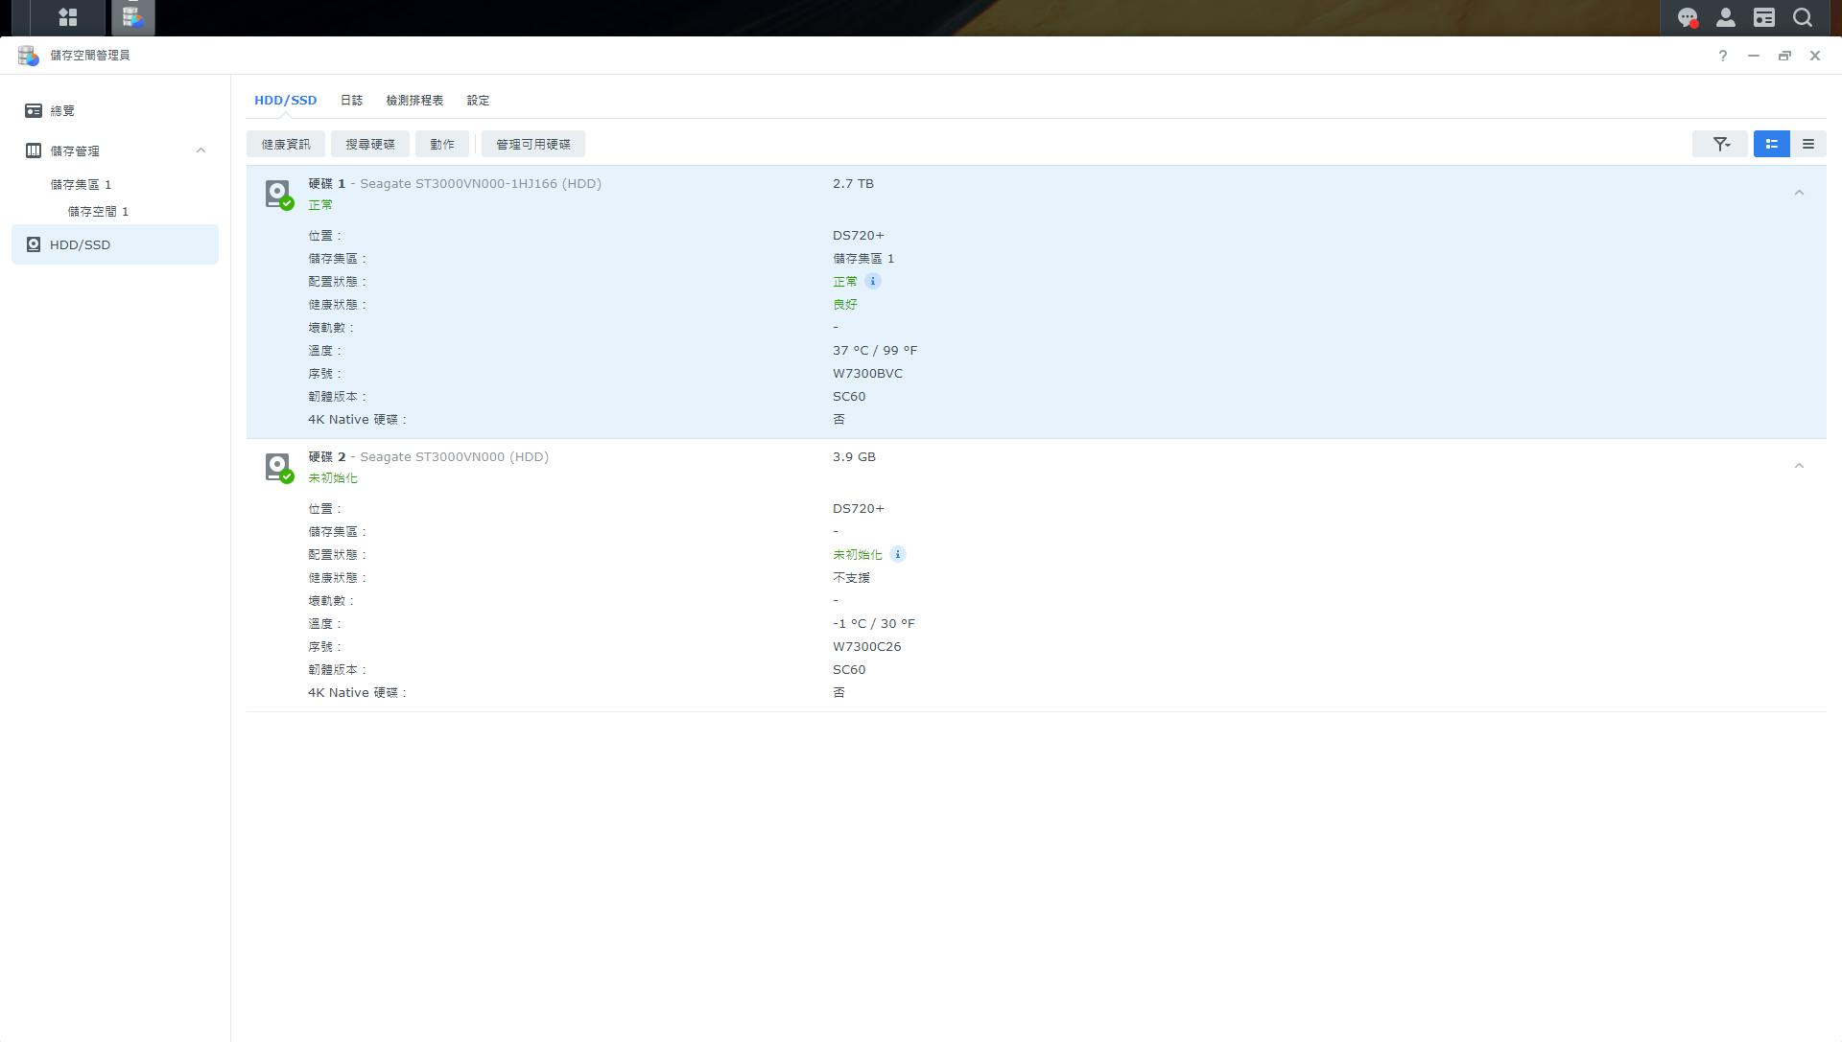Switch to detailed list view
1842x1042 pixels.
tap(1771, 144)
